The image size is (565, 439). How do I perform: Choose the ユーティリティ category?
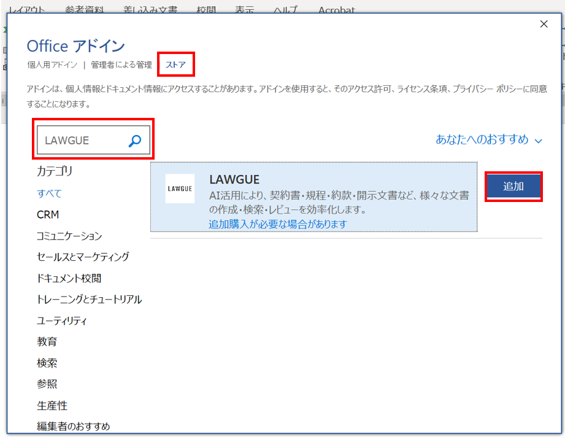[x=62, y=321]
